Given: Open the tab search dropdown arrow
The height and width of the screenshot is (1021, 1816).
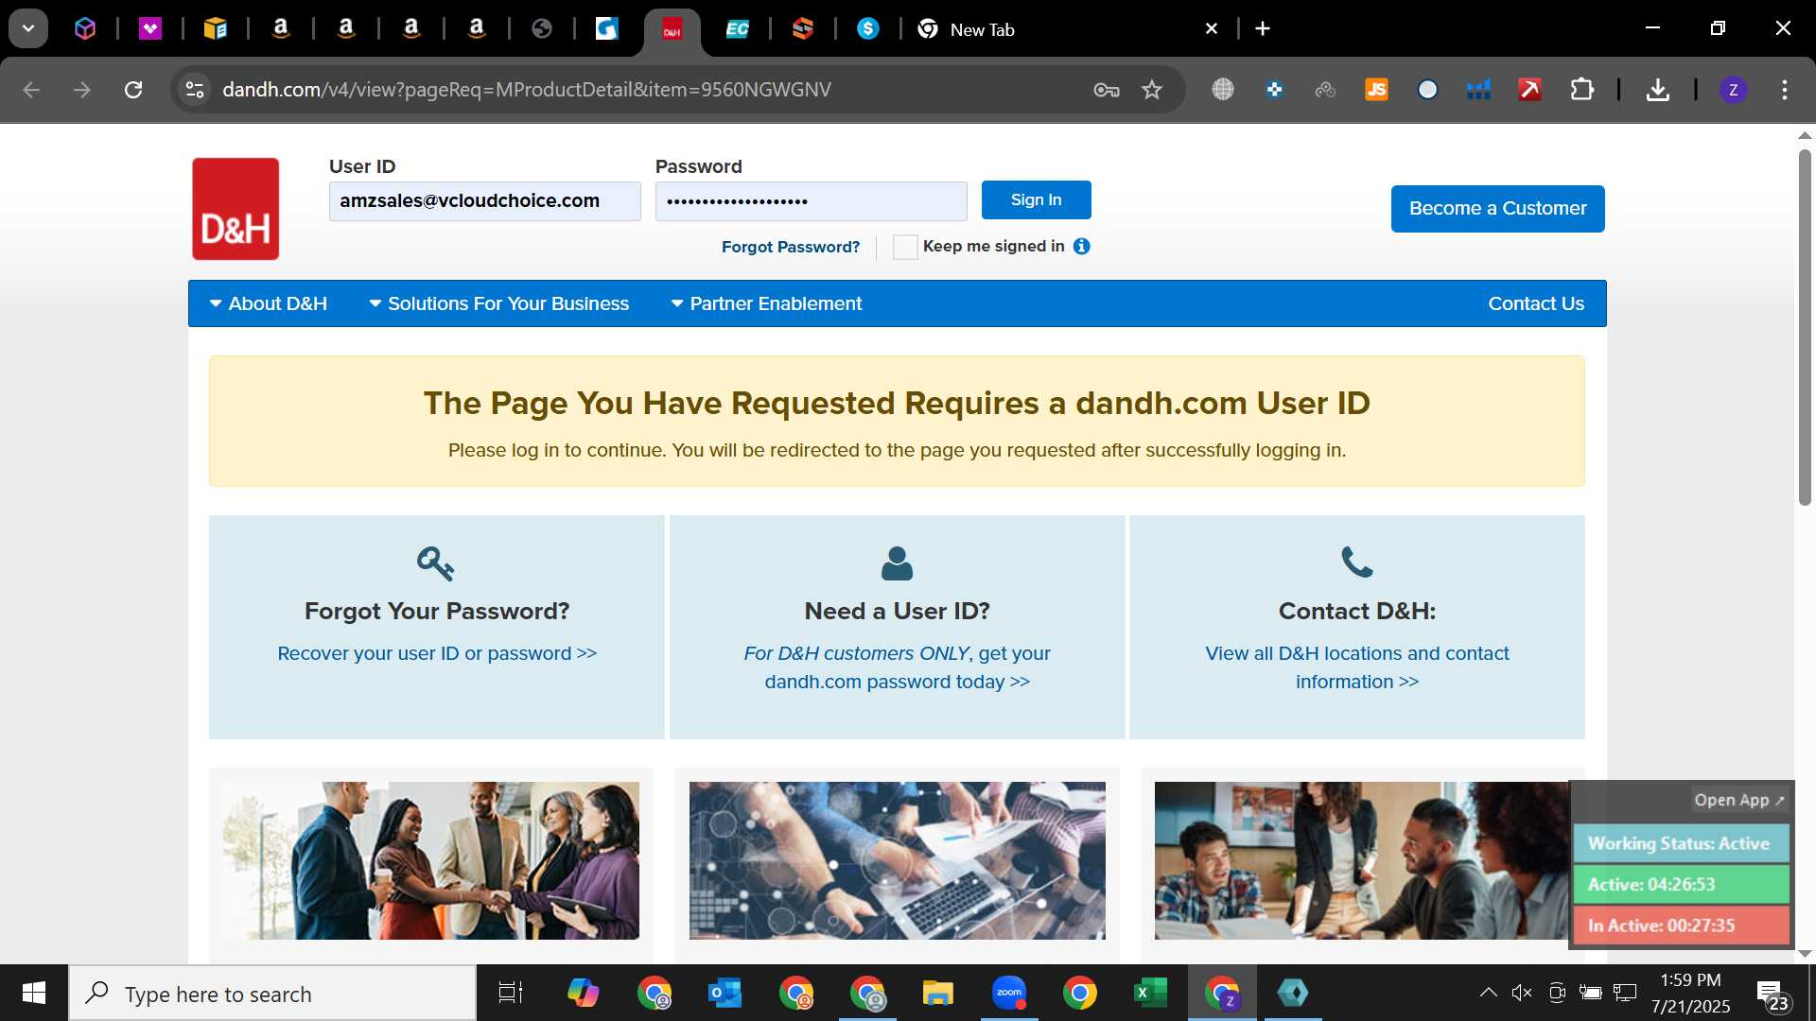Looking at the screenshot, I should [x=28, y=28].
